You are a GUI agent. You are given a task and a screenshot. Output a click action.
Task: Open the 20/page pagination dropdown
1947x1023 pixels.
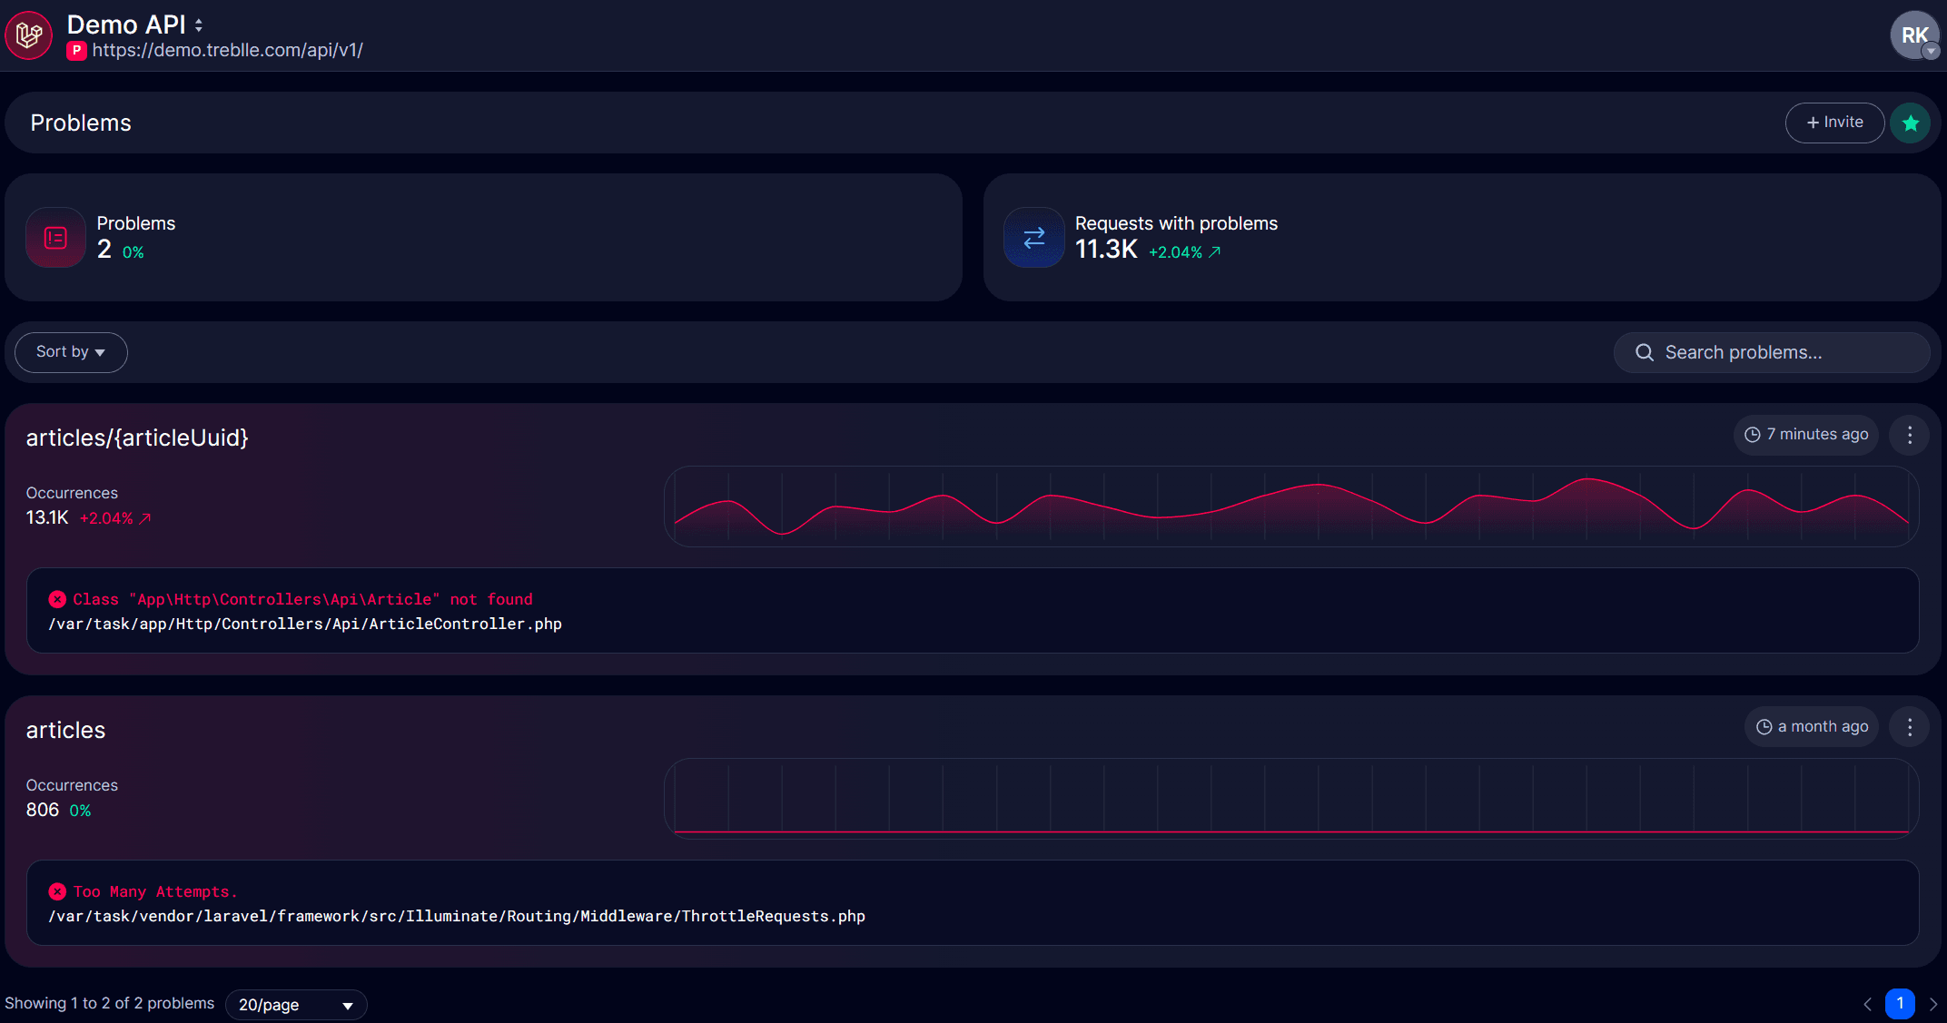[296, 1004]
